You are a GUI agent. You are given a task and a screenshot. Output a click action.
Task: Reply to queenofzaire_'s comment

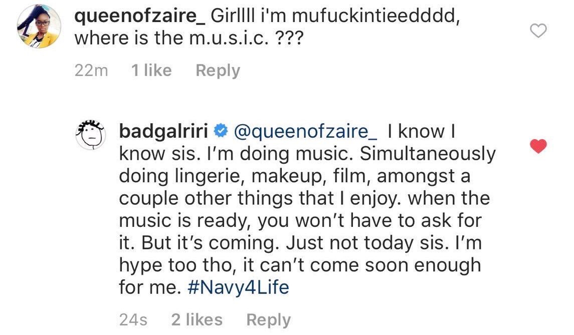pyautogui.click(x=218, y=71)
